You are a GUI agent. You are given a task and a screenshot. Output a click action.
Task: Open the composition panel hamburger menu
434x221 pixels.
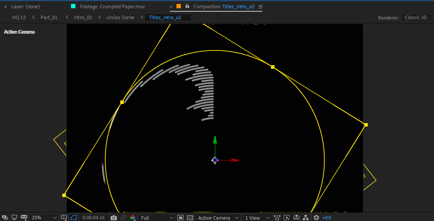coord(261,7)
